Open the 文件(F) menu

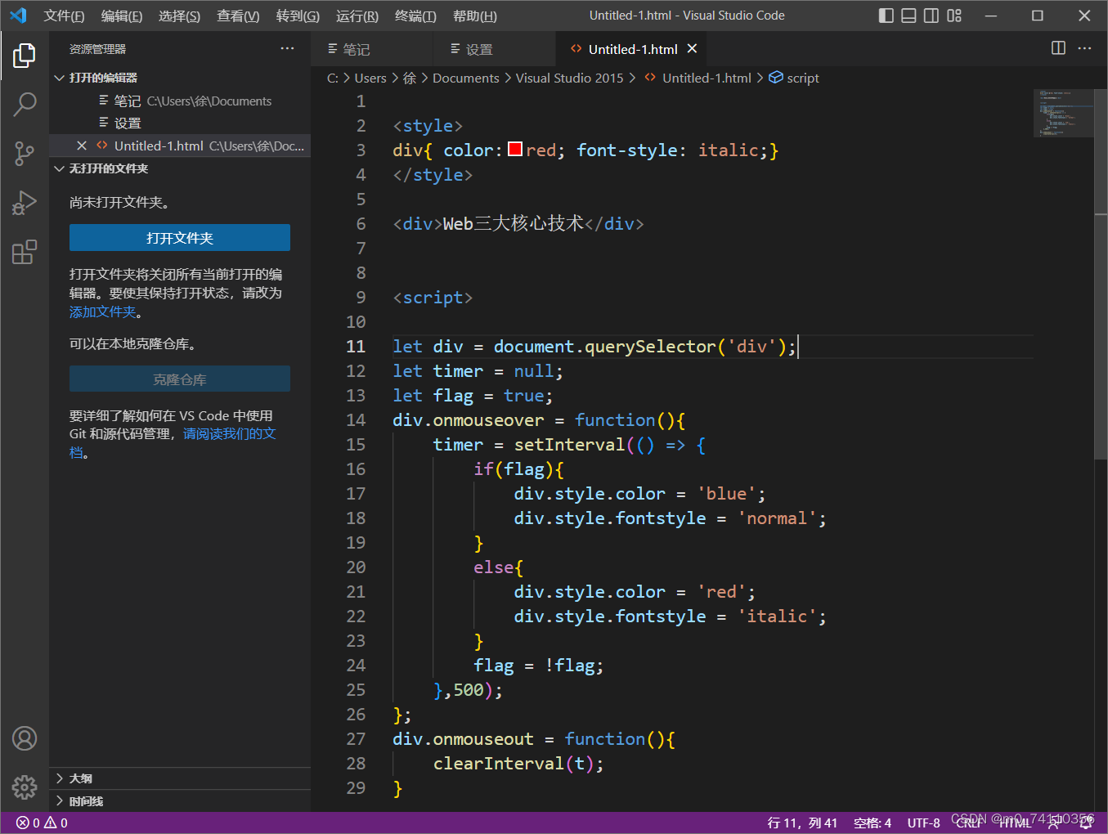tap(64, 16)
